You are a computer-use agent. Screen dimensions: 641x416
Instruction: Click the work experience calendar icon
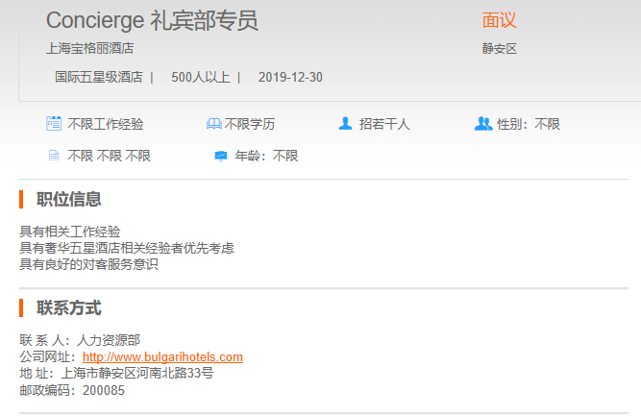coord(54,124)
